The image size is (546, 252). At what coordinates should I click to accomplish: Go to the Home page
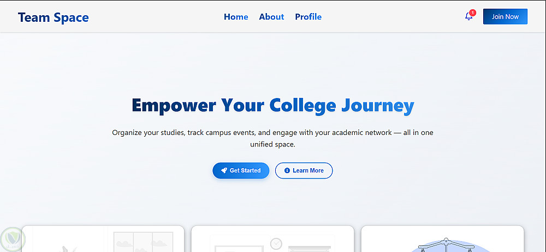[x=236, y=17]
